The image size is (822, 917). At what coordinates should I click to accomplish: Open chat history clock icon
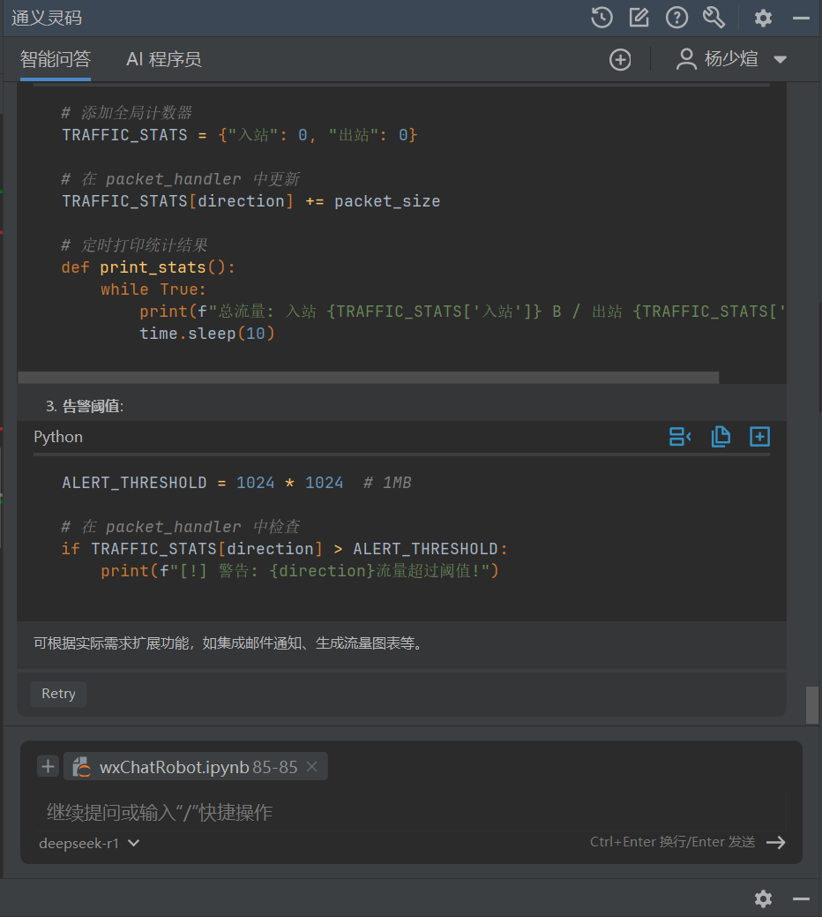[x=602, y=18]
